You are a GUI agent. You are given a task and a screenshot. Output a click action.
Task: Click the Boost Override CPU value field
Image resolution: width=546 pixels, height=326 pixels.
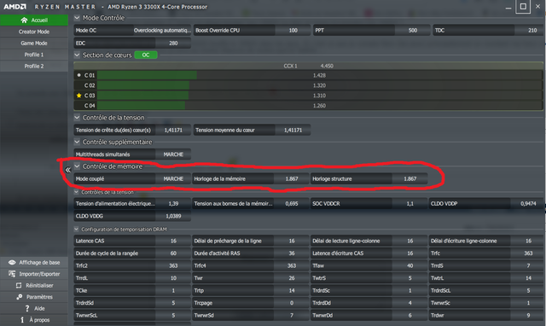coord(293,31)
